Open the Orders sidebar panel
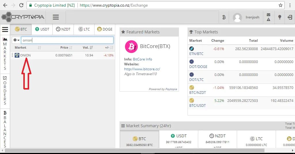Image resolution: width=295 pixels, height=154 pixels. tap(5, 90)
